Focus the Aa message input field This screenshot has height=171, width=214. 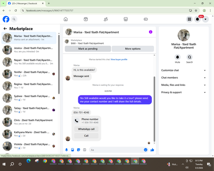pyautogui.click(x=116, y=150)
